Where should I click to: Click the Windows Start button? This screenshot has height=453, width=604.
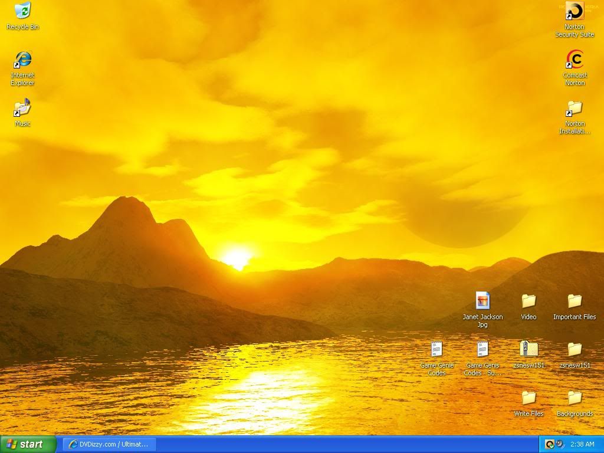pyautogui.click(x=28, y=444)
